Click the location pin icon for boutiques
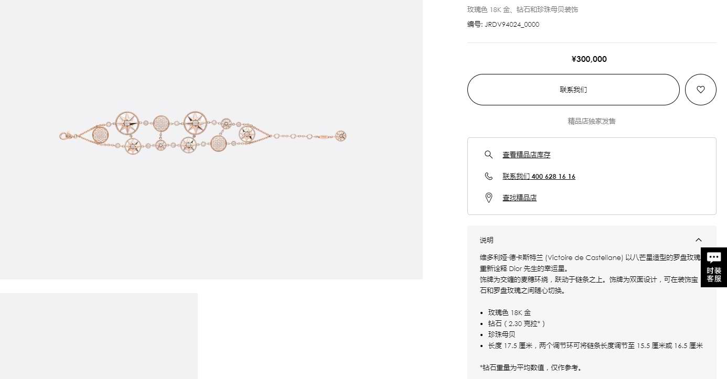The width and height of the screenshot is (727, 379). tap(488, 198)
